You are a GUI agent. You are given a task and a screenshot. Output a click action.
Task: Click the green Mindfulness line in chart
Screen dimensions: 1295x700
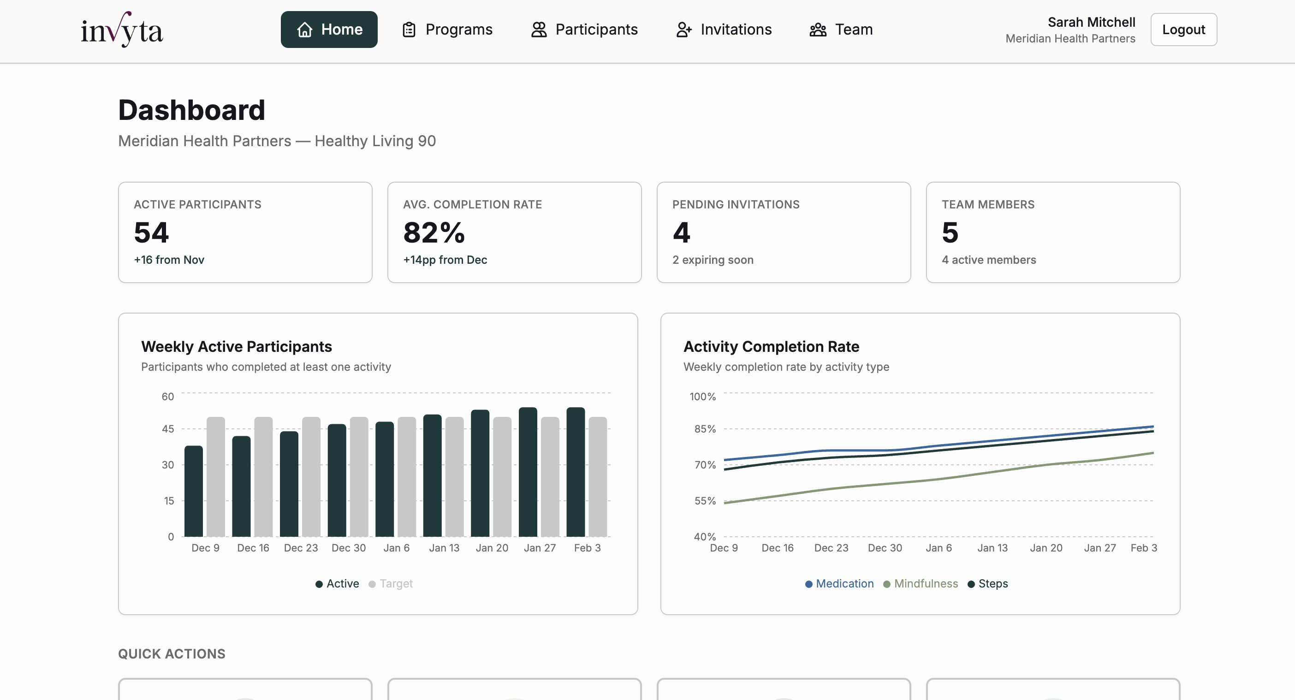pos(938,480)
